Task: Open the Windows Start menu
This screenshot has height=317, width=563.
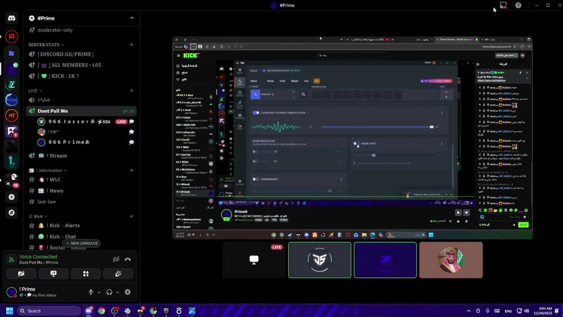Action: click(x=9, y=311)
